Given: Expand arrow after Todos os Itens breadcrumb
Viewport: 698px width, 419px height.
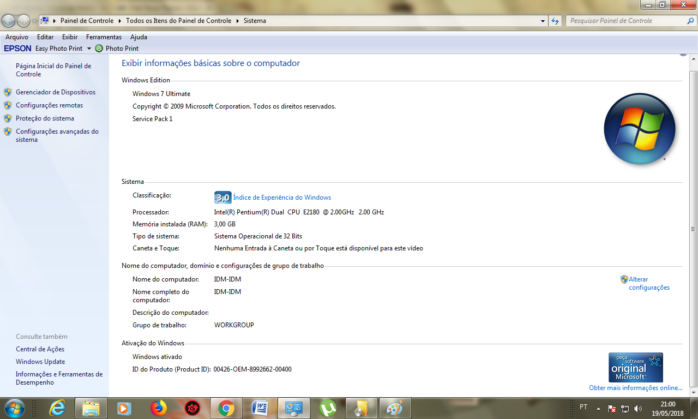Looking at the screenshot, I should [x=237, y=21].
